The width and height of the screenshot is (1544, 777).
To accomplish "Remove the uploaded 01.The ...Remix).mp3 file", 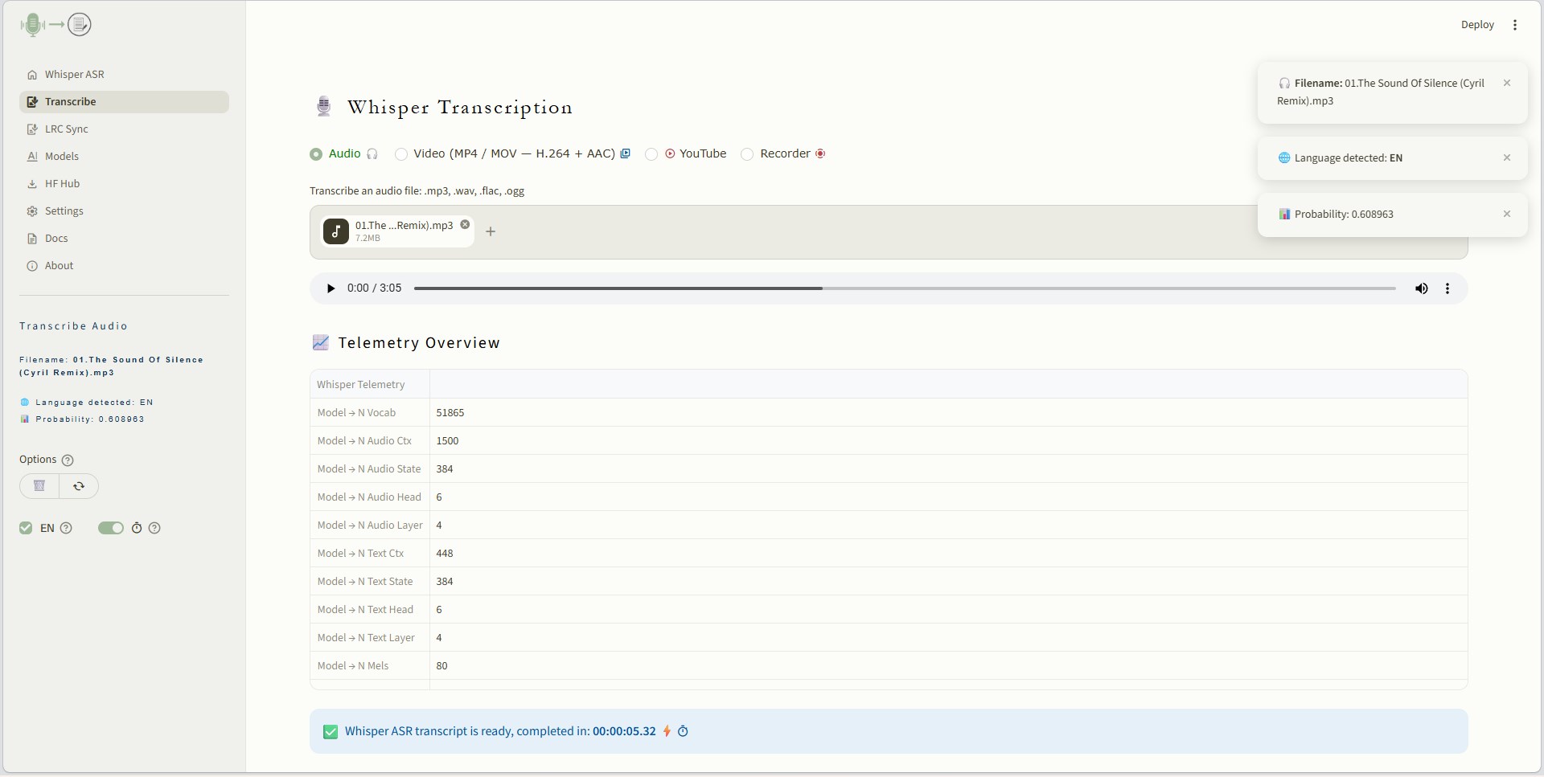I will pyautogui.click(x=465, y=225).
